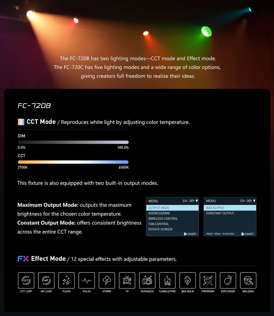Choose the Explosion bomb effect icon
Screen dimensions: 274x316
click(228, 280)
